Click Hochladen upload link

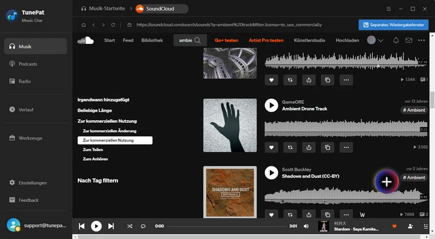tap(347, 40)
